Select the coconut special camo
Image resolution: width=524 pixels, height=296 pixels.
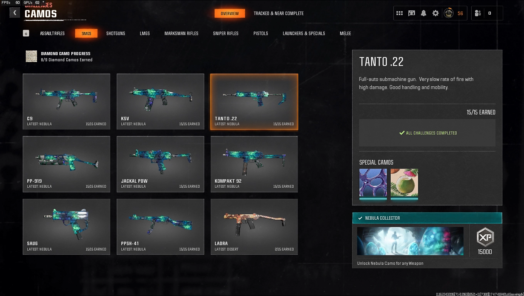pos(404,183)
